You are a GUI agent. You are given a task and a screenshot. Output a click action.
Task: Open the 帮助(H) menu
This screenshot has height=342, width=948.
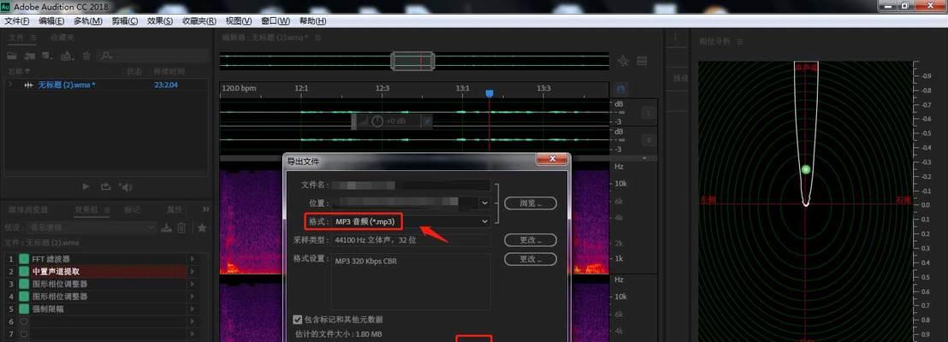[x=312, y=21]
